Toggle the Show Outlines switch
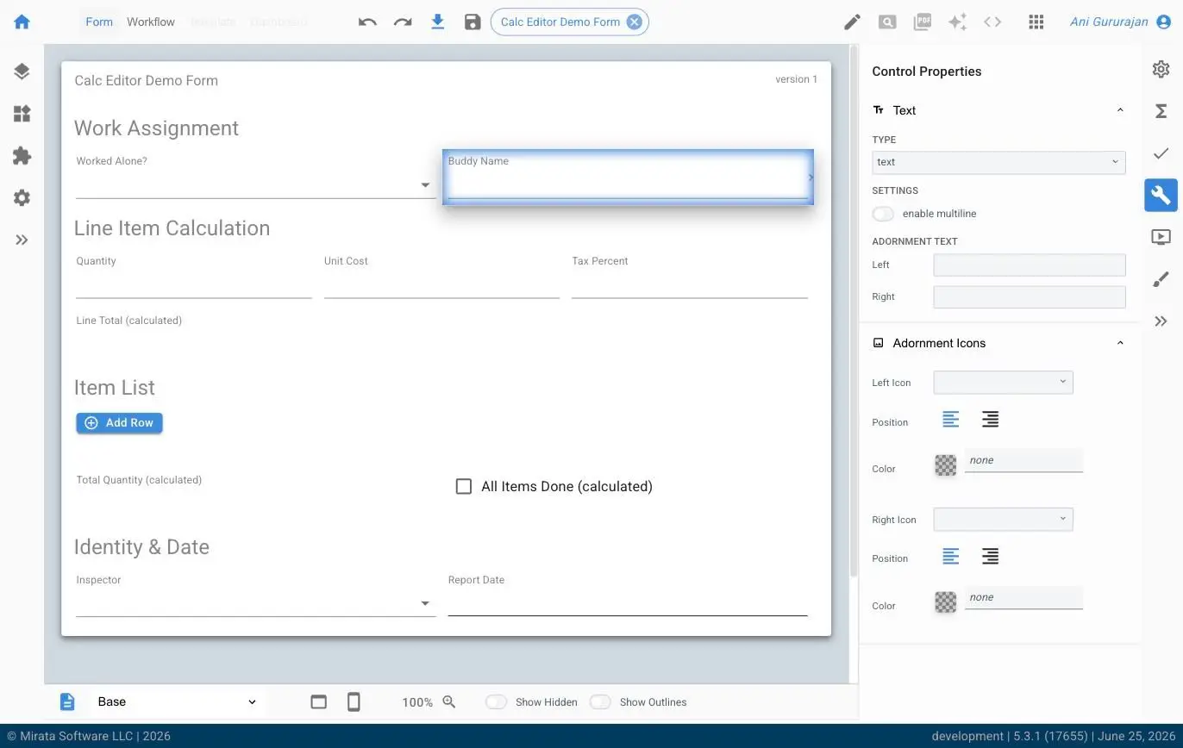1183x748 pixels. pyautogui.click(x=600, y=702)
